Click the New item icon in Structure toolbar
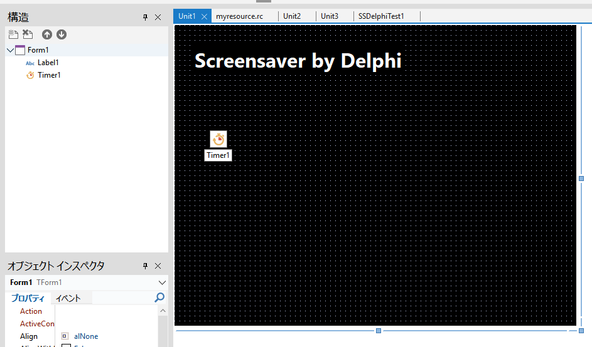The image size is (592, 347). pyautogui.click(x=13, y=34)
